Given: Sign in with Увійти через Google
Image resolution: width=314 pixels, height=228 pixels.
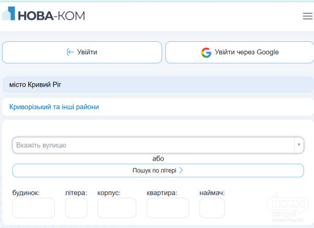Looking at the screenshot, I should (x=240, y=52).
